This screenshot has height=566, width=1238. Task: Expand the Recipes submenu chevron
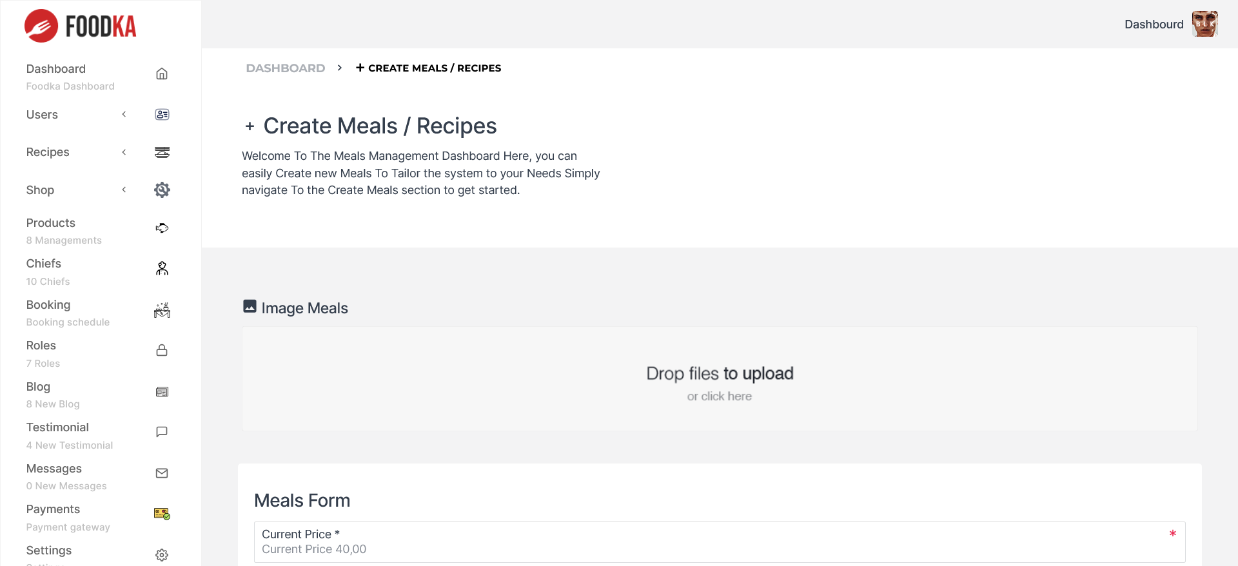[124, 152]
